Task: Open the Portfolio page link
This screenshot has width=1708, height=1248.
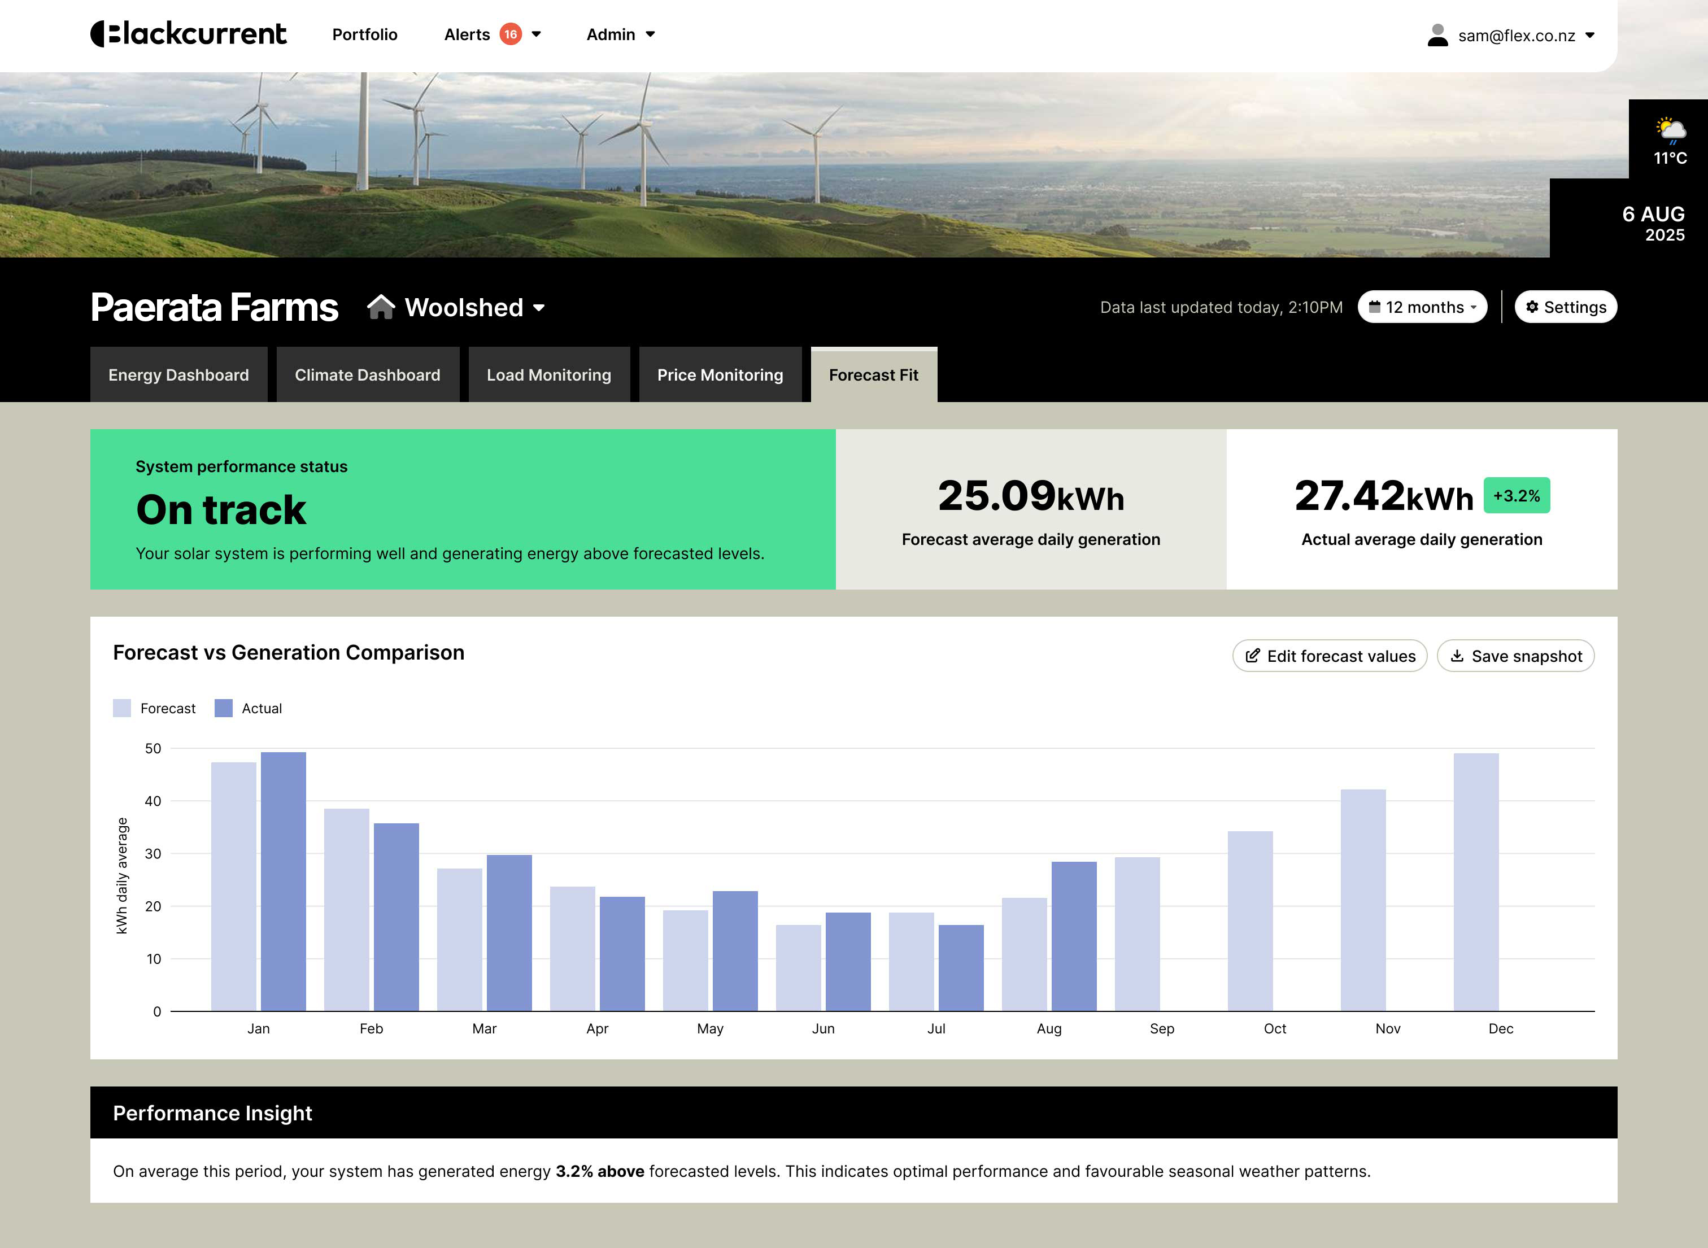Action: (x=365, y=34)
